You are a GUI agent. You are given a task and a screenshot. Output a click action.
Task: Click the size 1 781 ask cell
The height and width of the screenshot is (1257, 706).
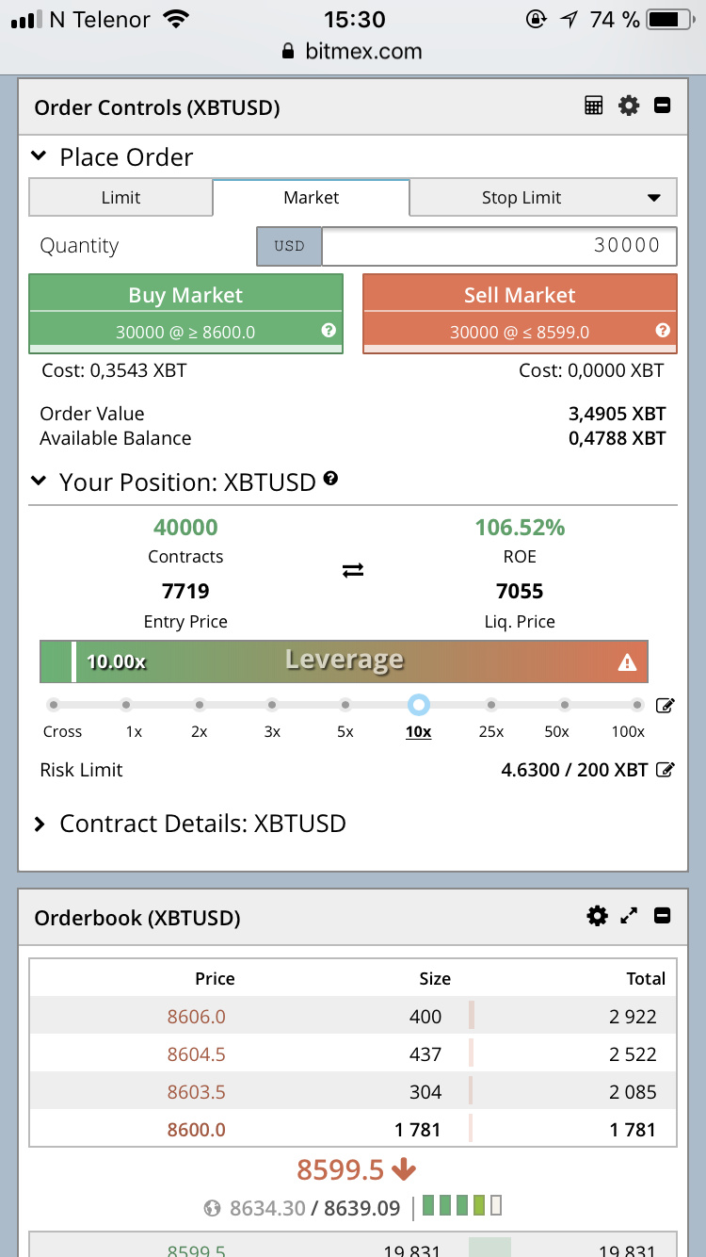click(420, 1130)
